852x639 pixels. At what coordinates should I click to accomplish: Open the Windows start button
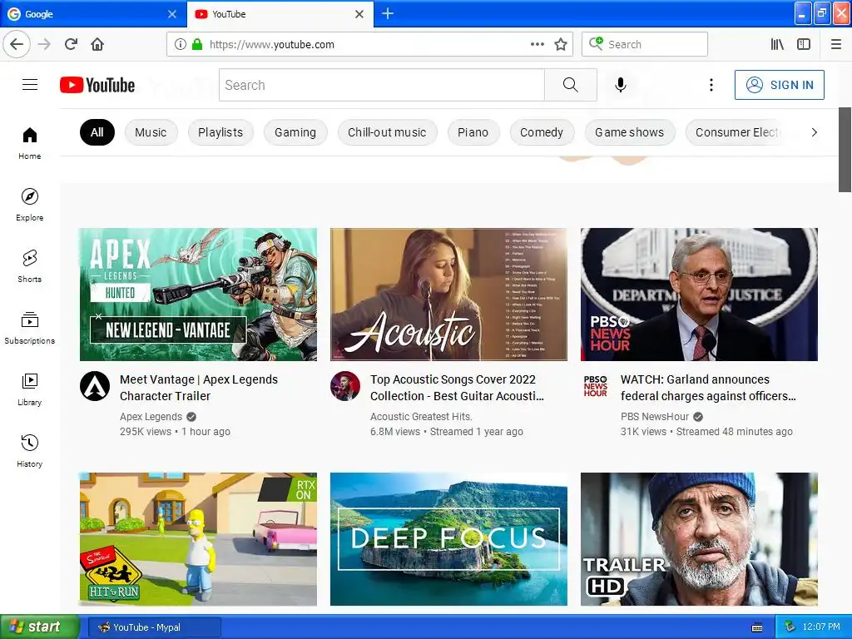point(40,627)
